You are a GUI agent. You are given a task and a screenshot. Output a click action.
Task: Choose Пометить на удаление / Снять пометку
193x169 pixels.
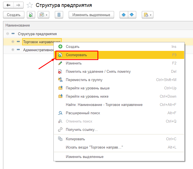pos(119,71)
